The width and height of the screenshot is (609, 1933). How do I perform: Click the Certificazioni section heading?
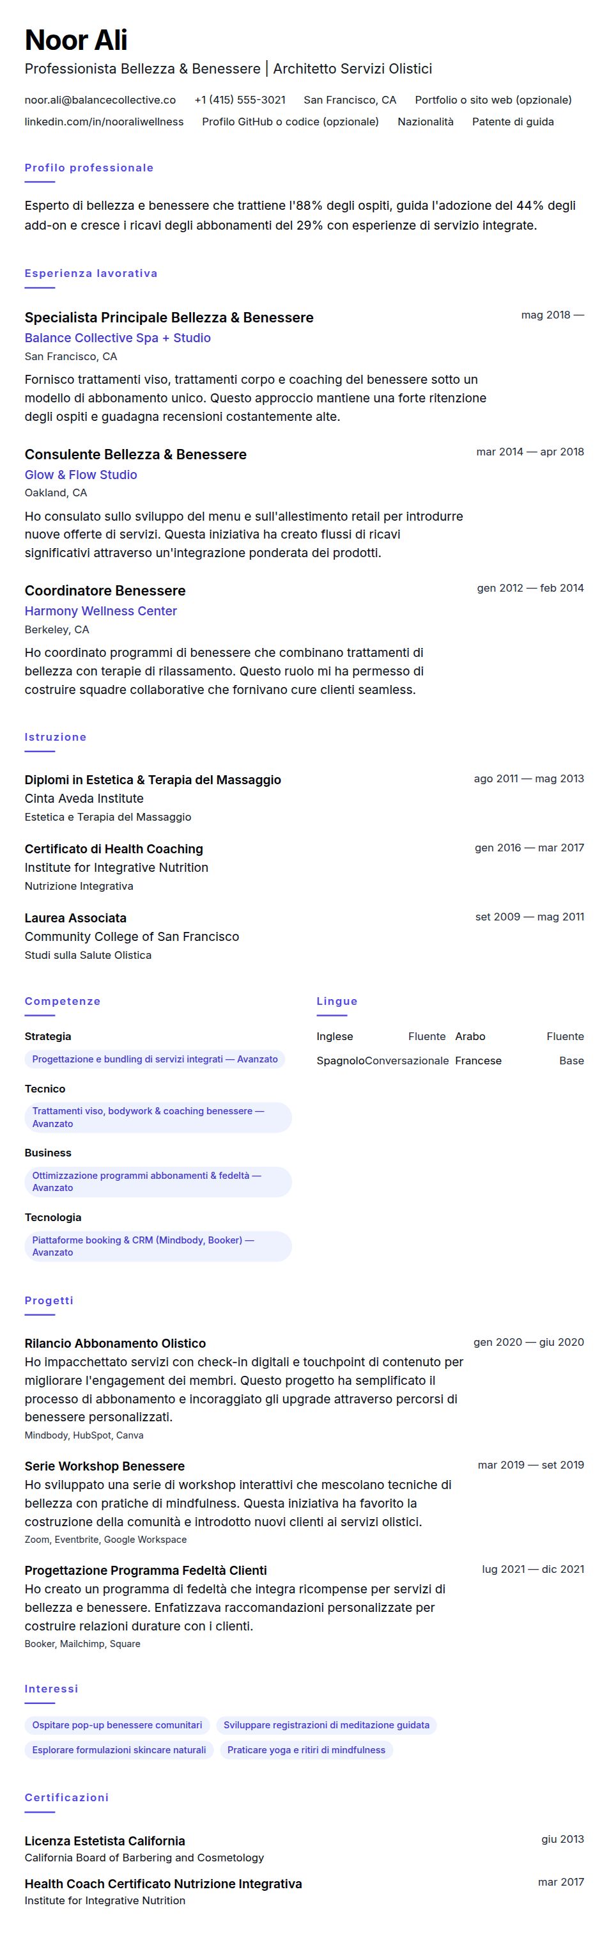[66, 1797]
